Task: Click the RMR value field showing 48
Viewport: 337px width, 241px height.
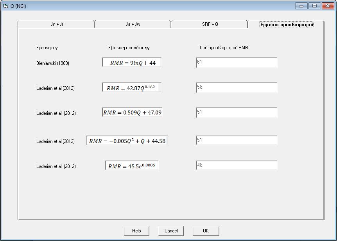Action: point(237,165)
